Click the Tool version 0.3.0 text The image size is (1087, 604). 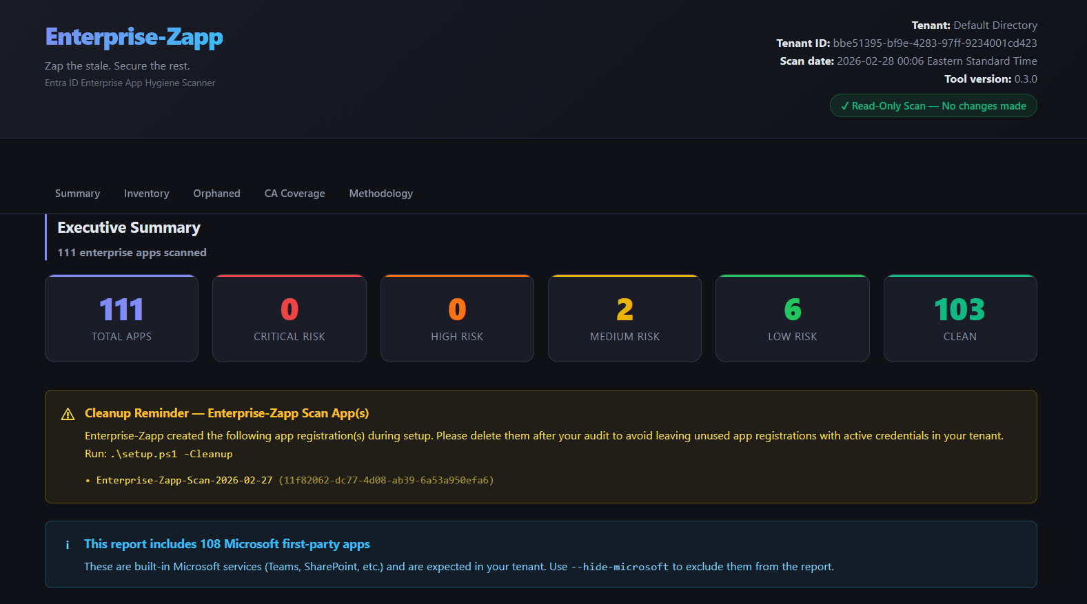pos(991,79)
